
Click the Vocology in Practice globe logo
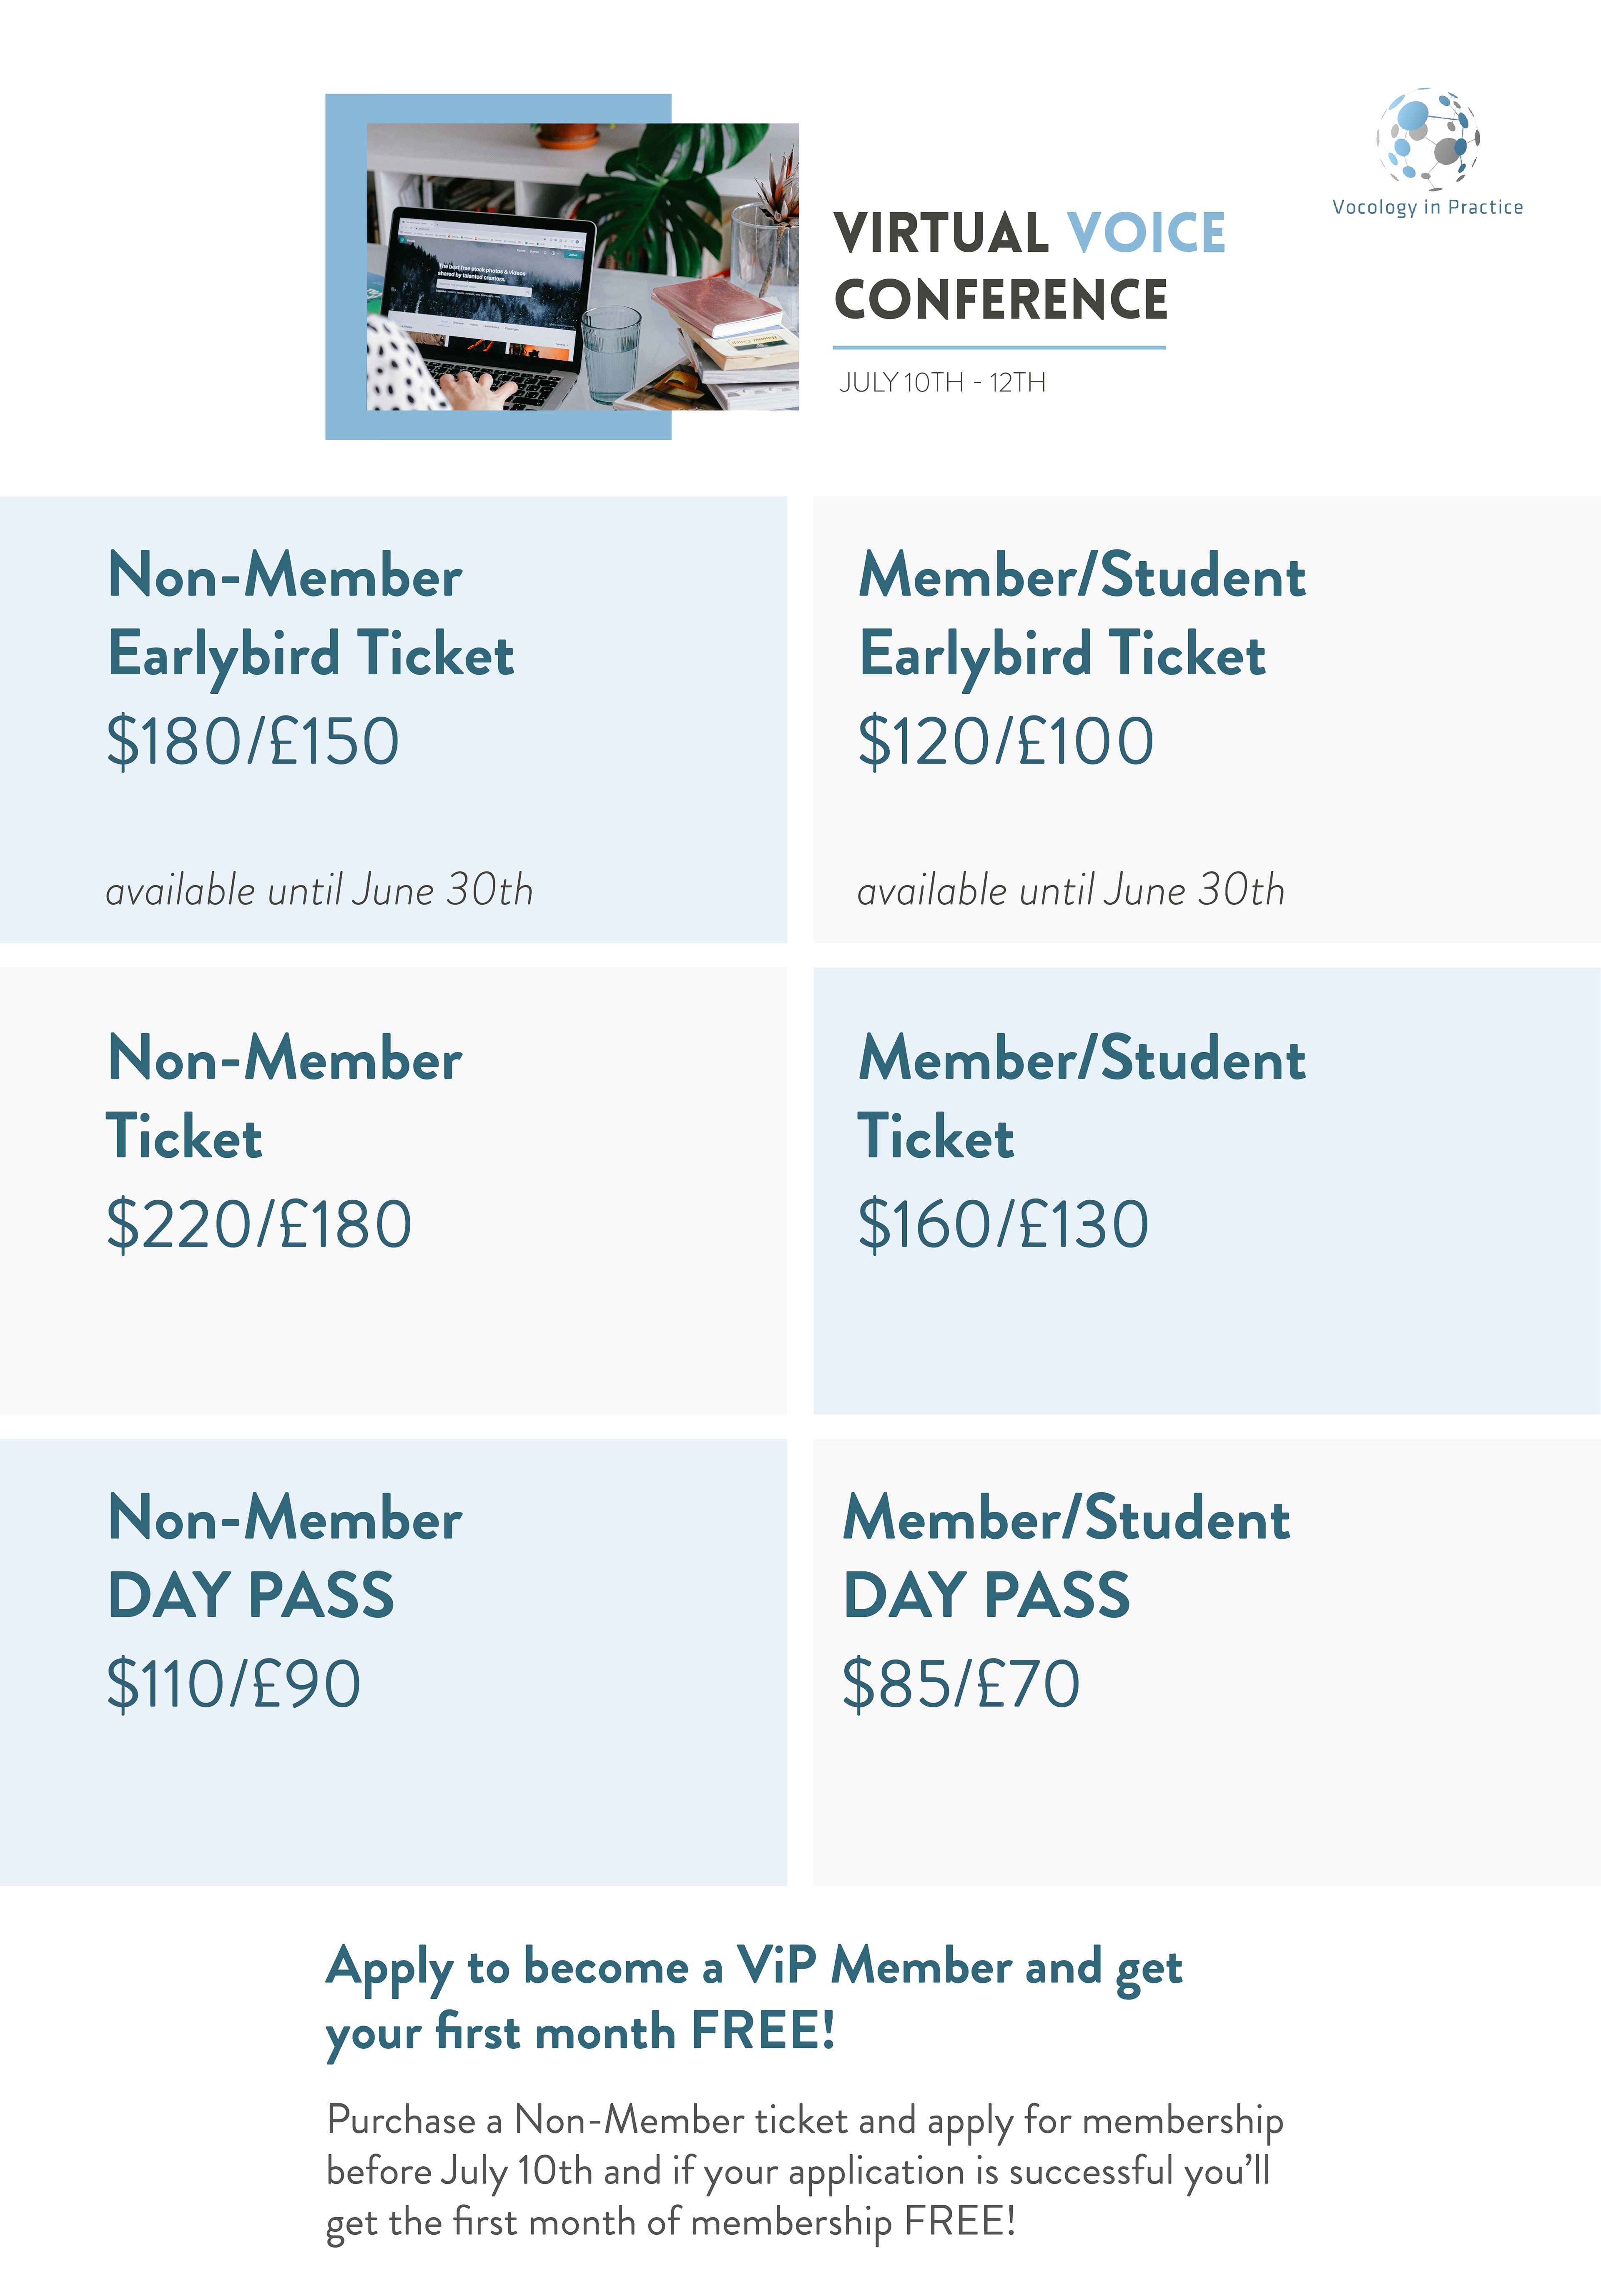point(1427,139)
